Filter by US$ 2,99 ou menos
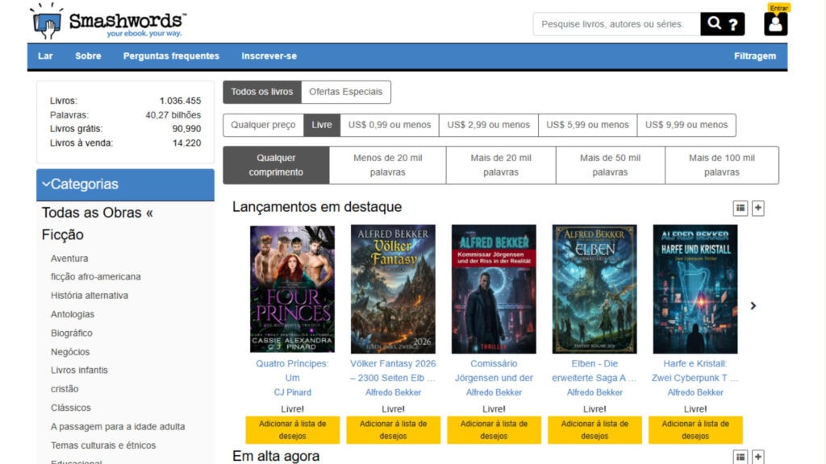Screen dimensions: 826x464 [488, 125]
